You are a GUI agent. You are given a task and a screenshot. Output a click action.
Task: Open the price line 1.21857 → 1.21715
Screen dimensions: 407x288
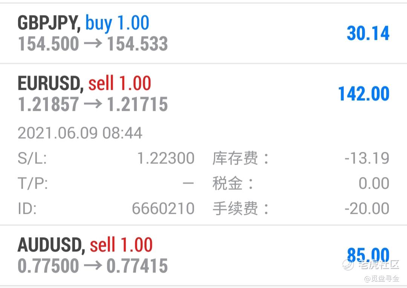pyautogui.click(x=93, y=104)
